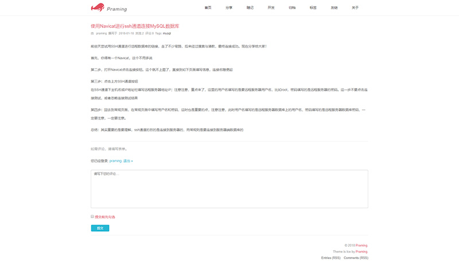The image size is (459, 273).
Task: Open the Entries (RSS) feed link
Action: click(331, 258)
